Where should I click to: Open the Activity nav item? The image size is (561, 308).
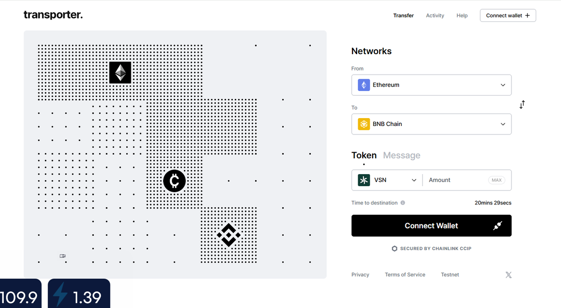[435, 15]
